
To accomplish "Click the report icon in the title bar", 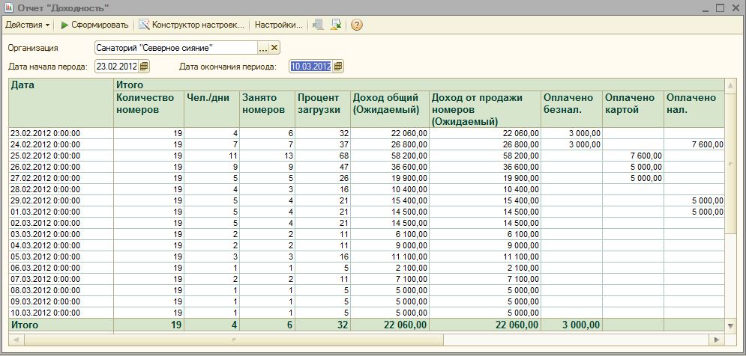I will [x=8, y=8].
